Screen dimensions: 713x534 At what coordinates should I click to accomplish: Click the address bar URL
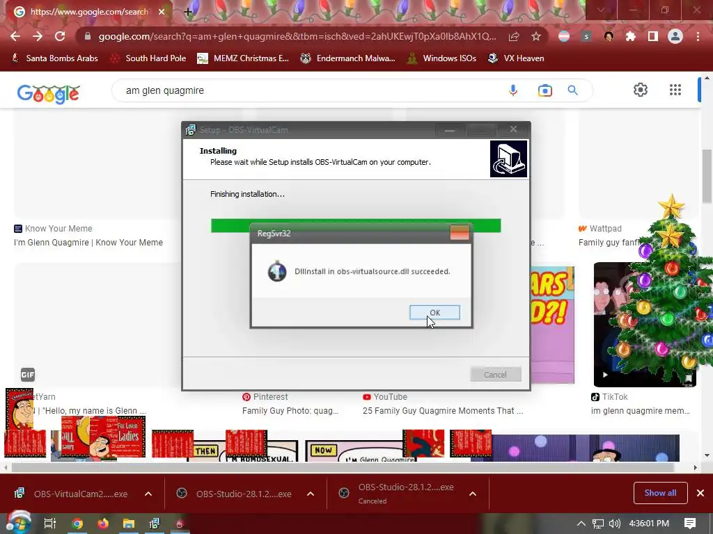click(x=297, y=36)
